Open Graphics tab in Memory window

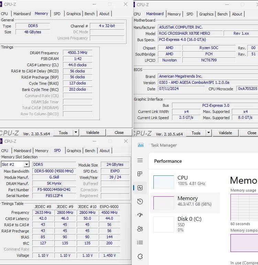74,14
